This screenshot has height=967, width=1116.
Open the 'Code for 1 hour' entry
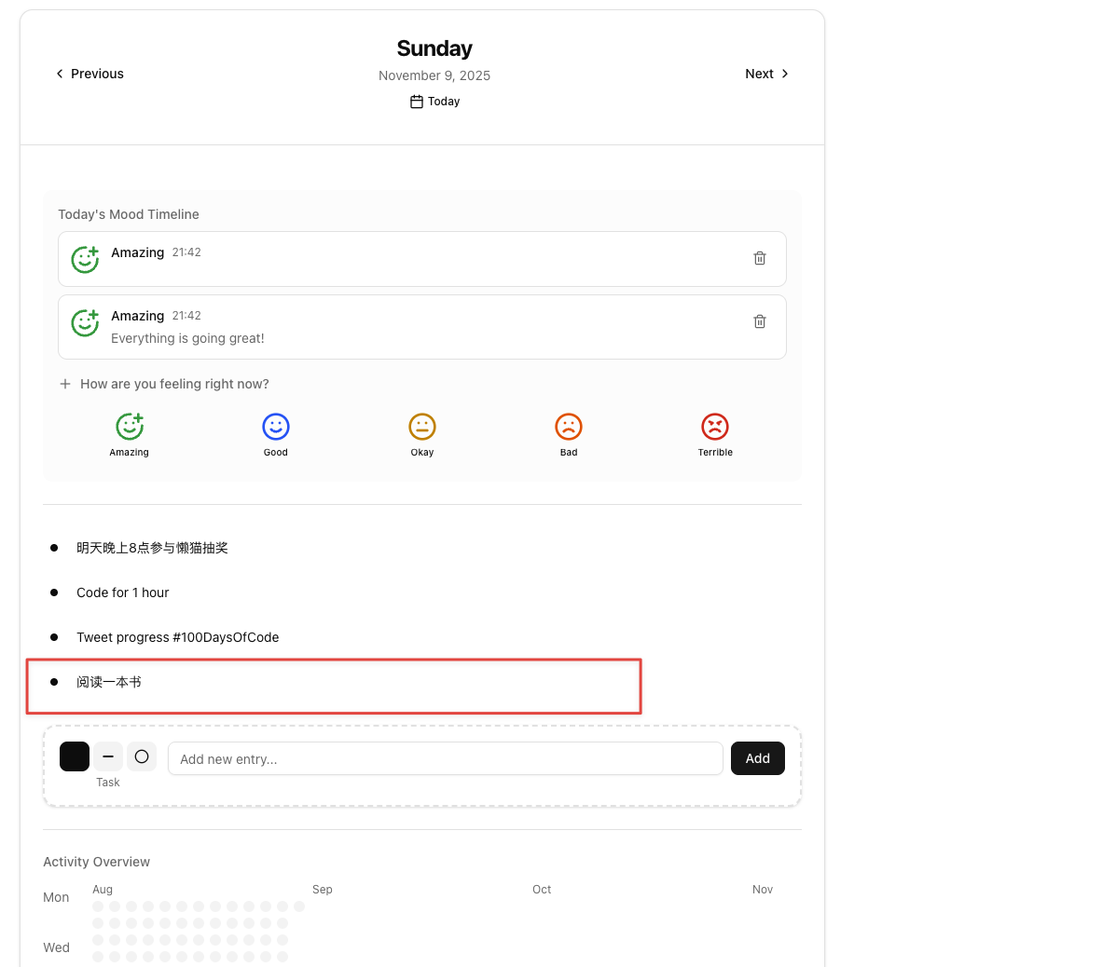tap(122, 593)
